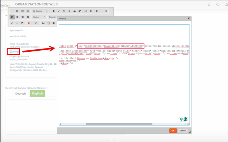
Task: Insert a numbered list
Action: [85, 11]
